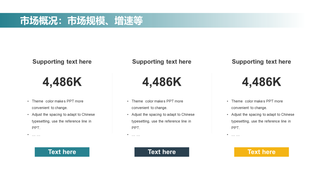Click "Adjust the spacing" bullet in third column
This screenshot has height=182, width=324.
click(263, 121)
